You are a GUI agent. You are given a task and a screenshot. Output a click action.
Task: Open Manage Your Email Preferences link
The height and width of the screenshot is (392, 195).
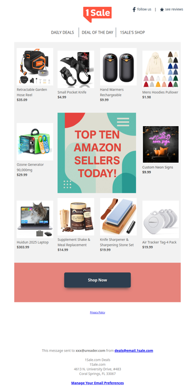[97, 383]
